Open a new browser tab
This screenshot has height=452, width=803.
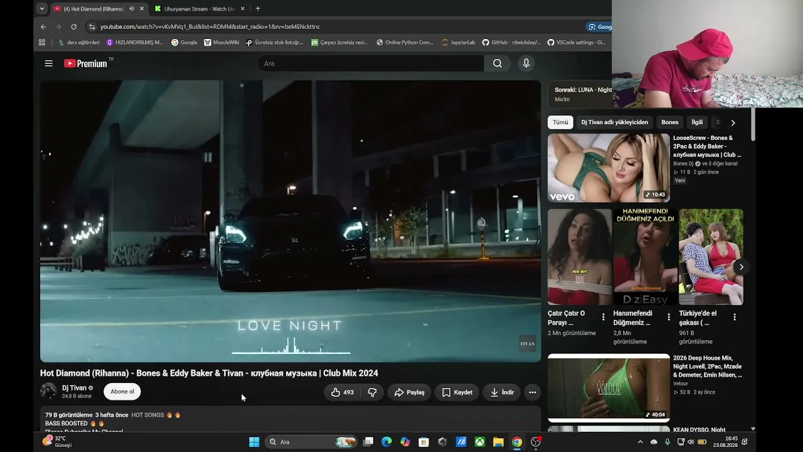[x=258, y=9]
